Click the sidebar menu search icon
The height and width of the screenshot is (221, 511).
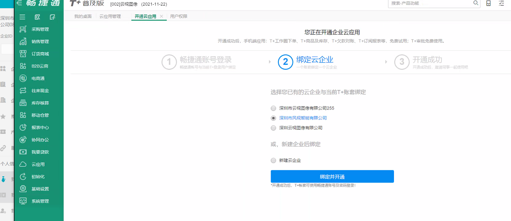click(37, 17)
